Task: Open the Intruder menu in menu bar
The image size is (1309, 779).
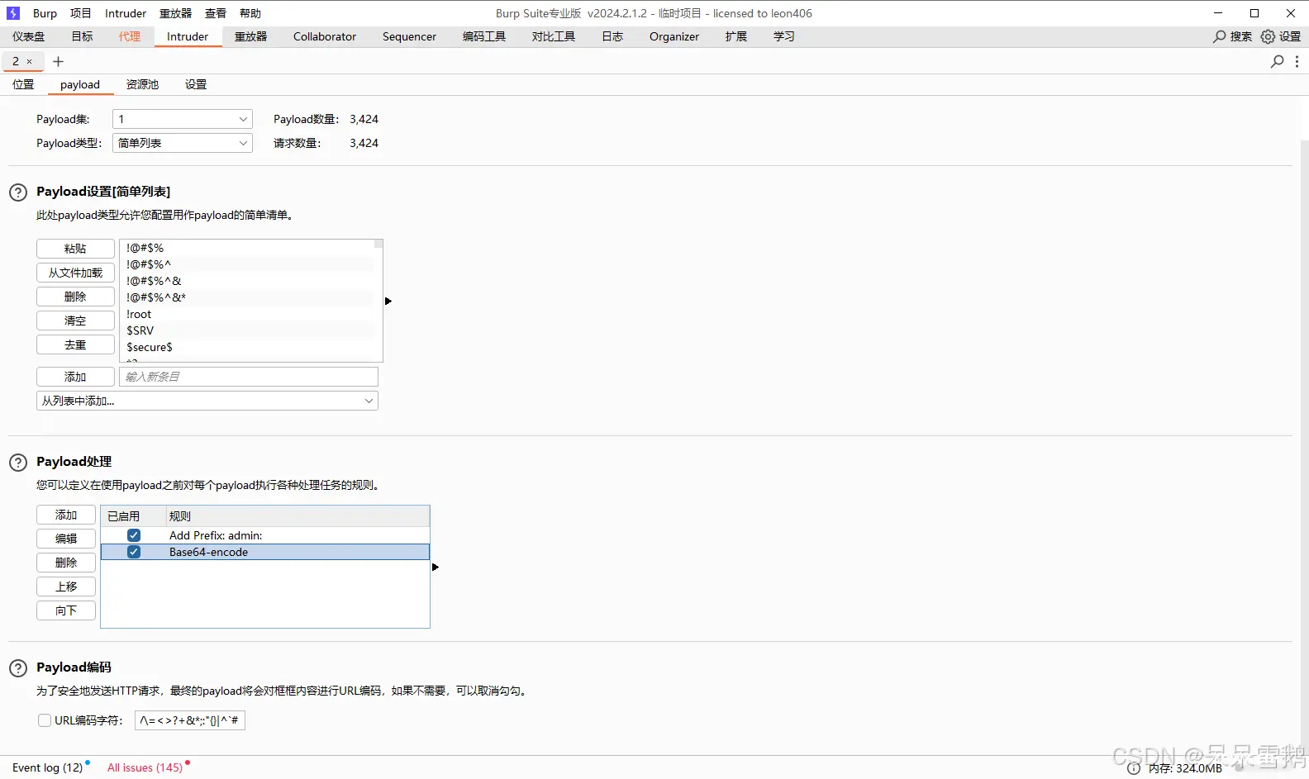Action: coord(126,13)
